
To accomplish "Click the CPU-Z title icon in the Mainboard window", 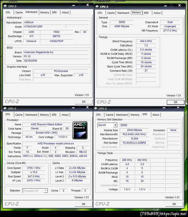I will [5, 6].
